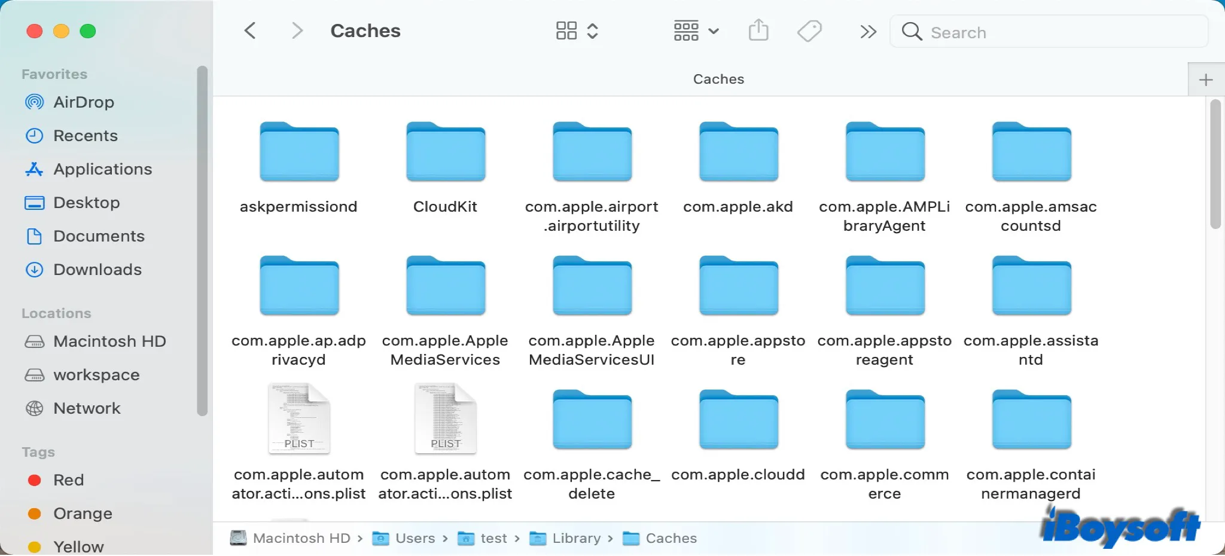1225x556 pixels.
Task: Select the workspace location
Action: coord(96,375)
